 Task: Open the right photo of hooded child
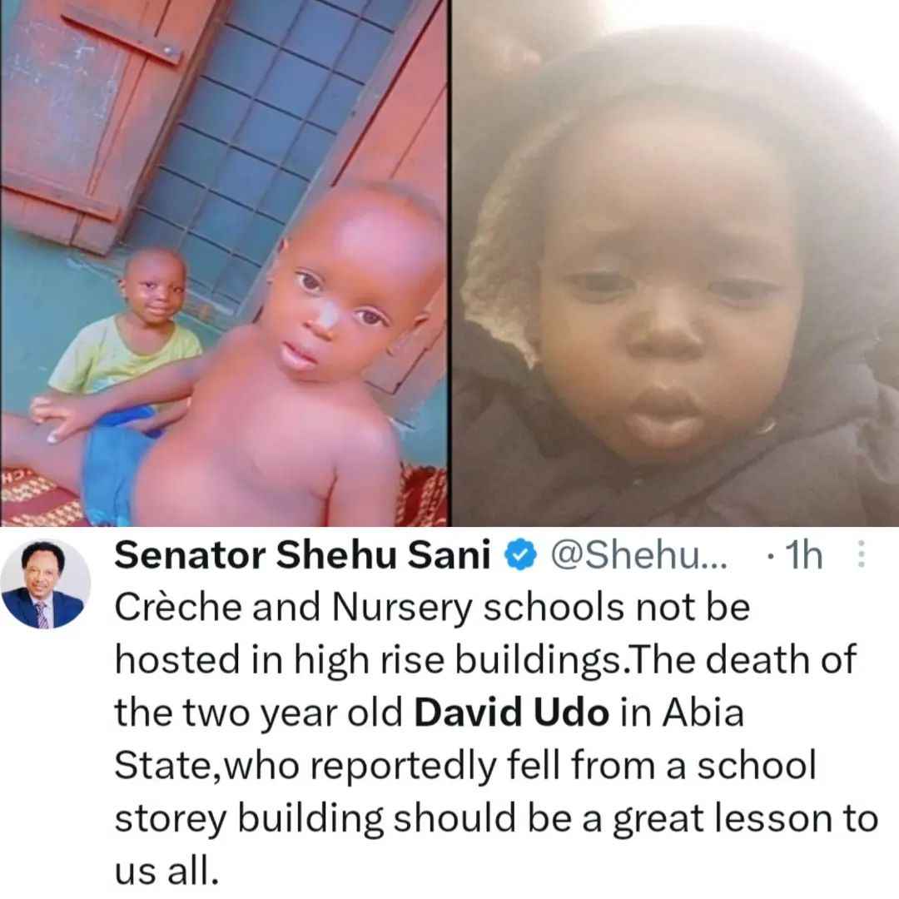tap(676, 262)
